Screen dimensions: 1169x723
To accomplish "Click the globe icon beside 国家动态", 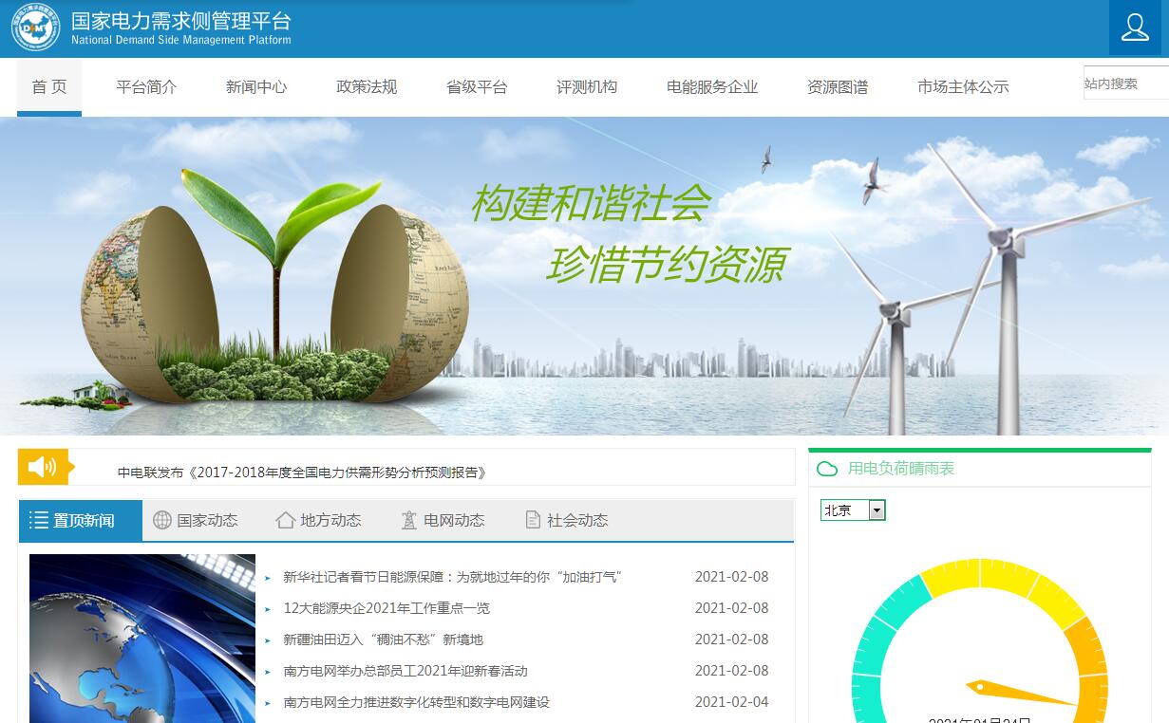I will [x=162, y=520].
